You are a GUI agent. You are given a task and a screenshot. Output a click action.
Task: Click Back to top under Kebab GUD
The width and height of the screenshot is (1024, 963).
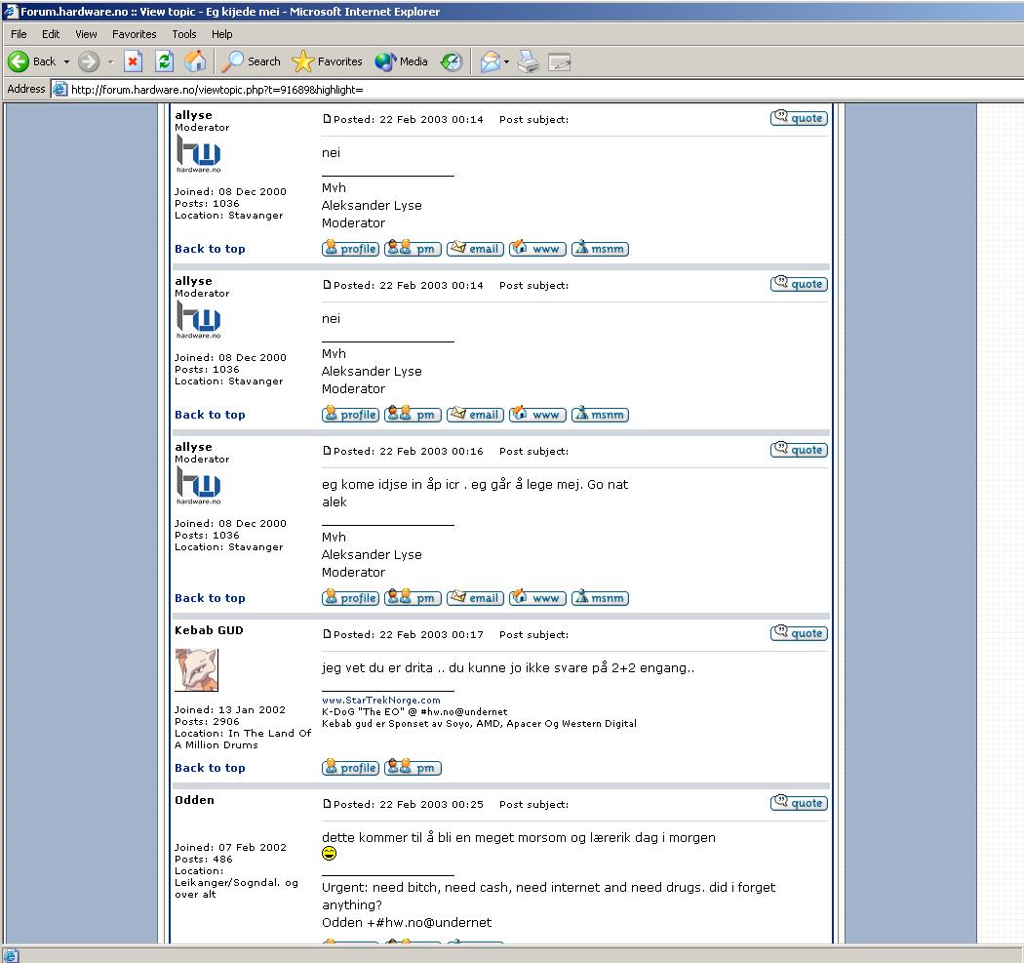click(210, 768)
